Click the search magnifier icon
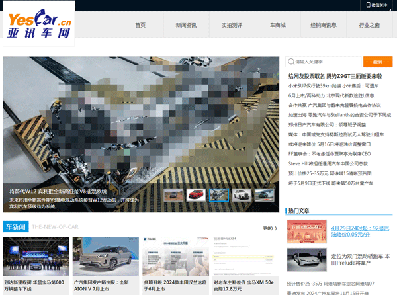Viewport: 397px width, 295px height. 291,62
